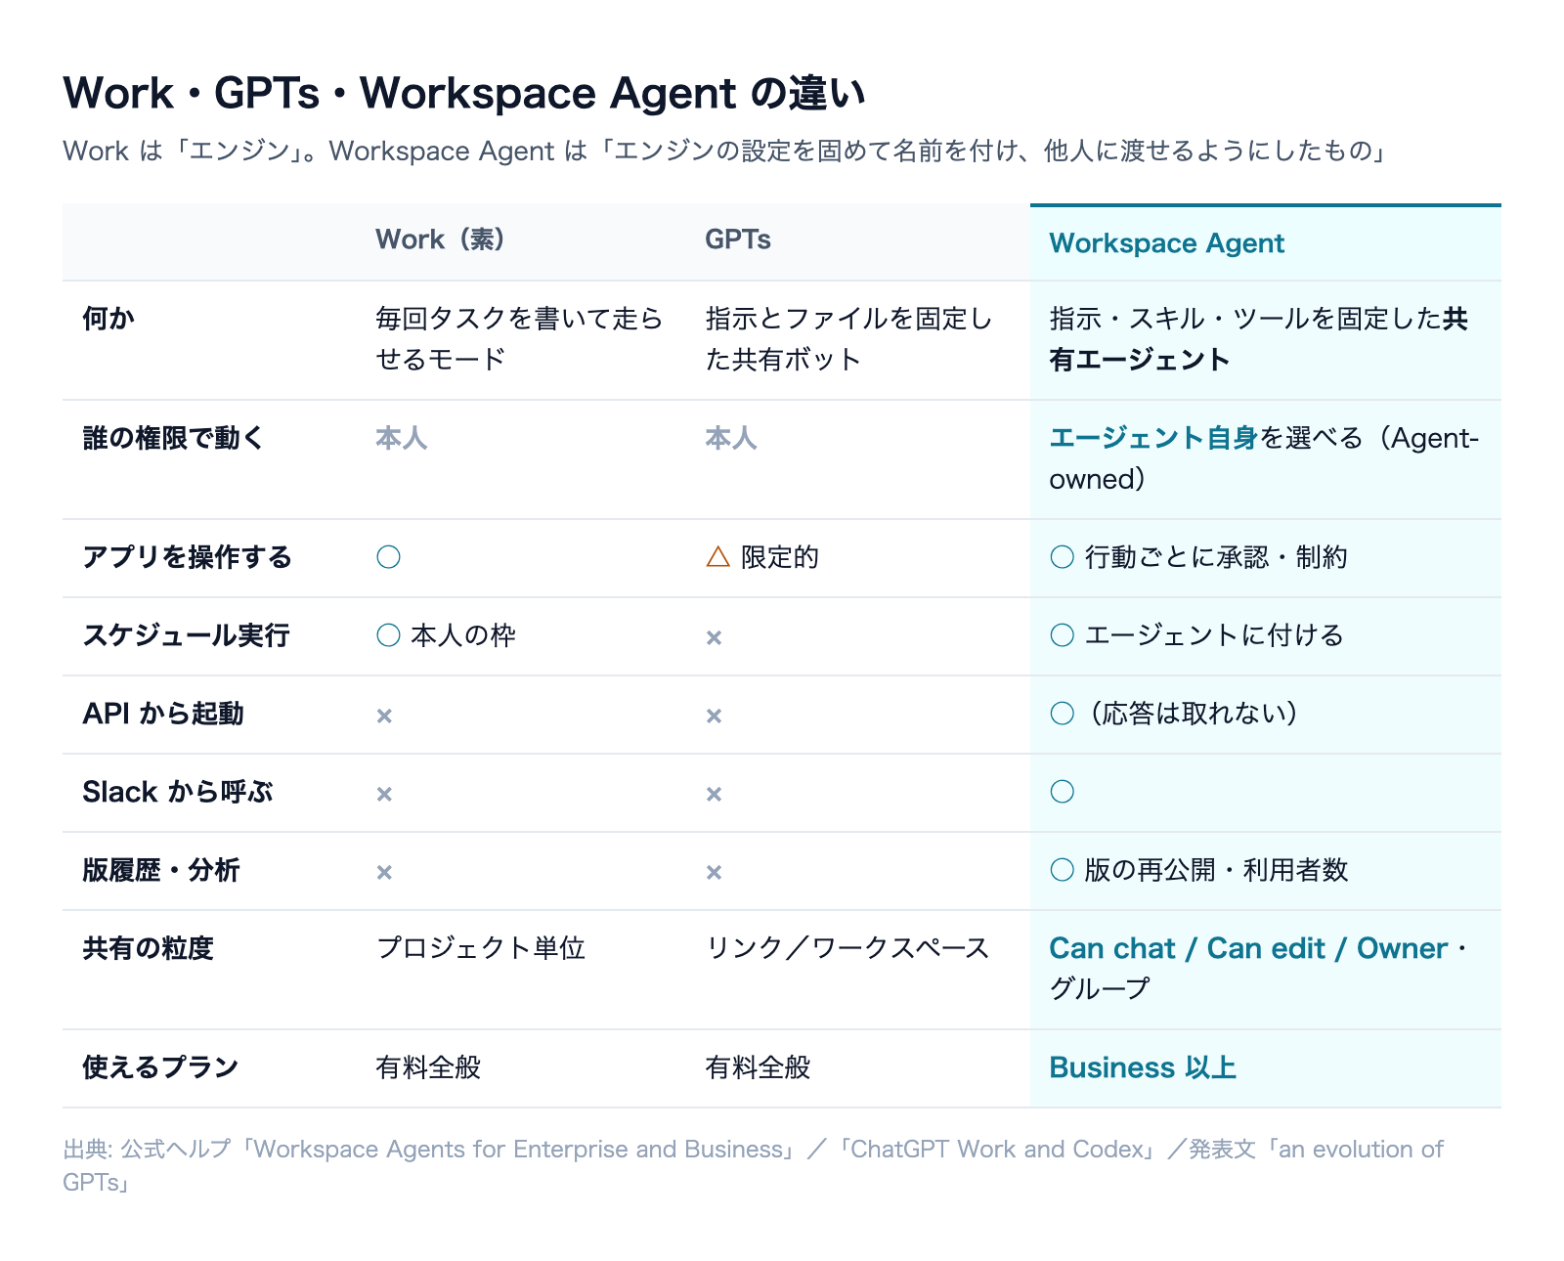Click the title Work・GPTs・Workspace Agent の違い

464,93
